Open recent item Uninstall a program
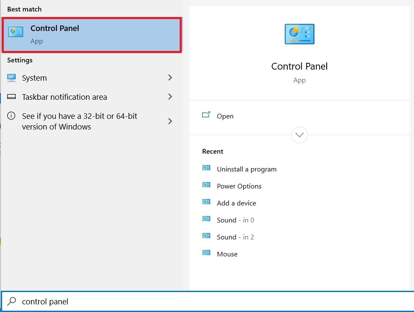Viewport: 414px width, 312px height. 247,169
